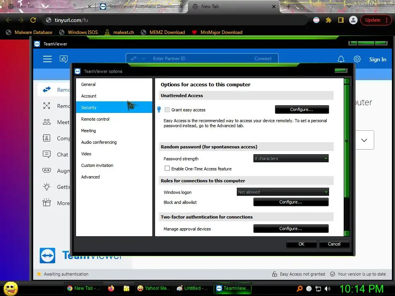The width and height of the screenshot is (395, 296).
Task: Configure Block and allowlist
Action: (291, 202)
